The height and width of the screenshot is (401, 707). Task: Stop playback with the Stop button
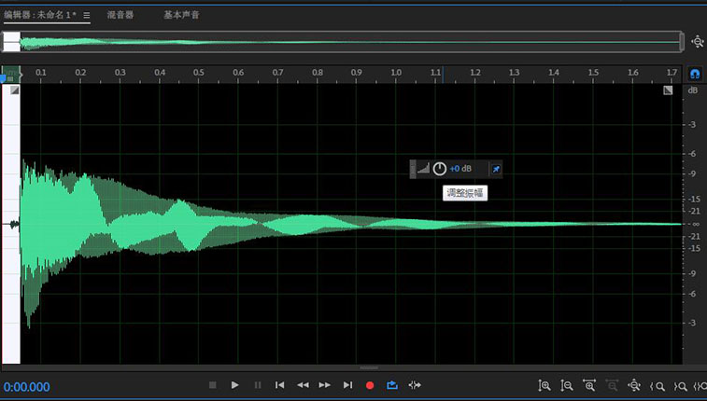pos(212,385)
